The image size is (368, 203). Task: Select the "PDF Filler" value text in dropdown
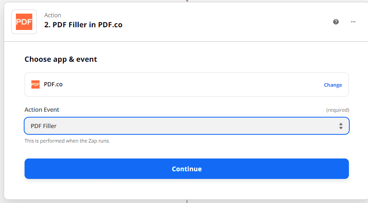coord(44,126)
